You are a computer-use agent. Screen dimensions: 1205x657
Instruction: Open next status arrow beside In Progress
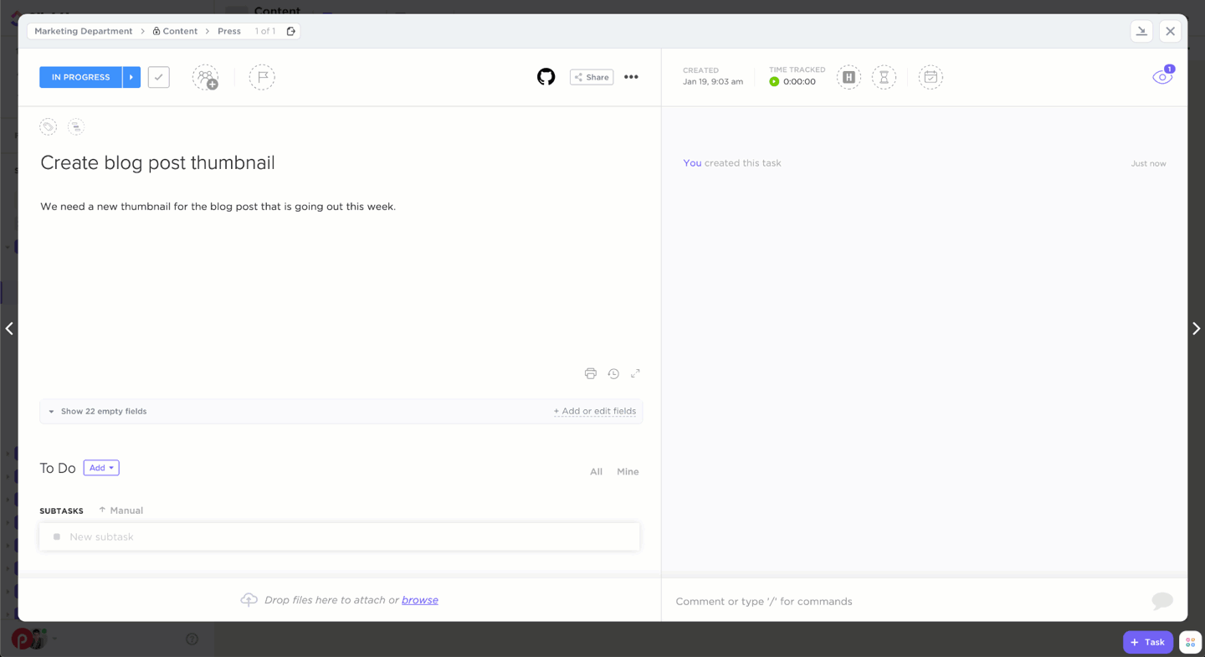[x=131, y=77]
